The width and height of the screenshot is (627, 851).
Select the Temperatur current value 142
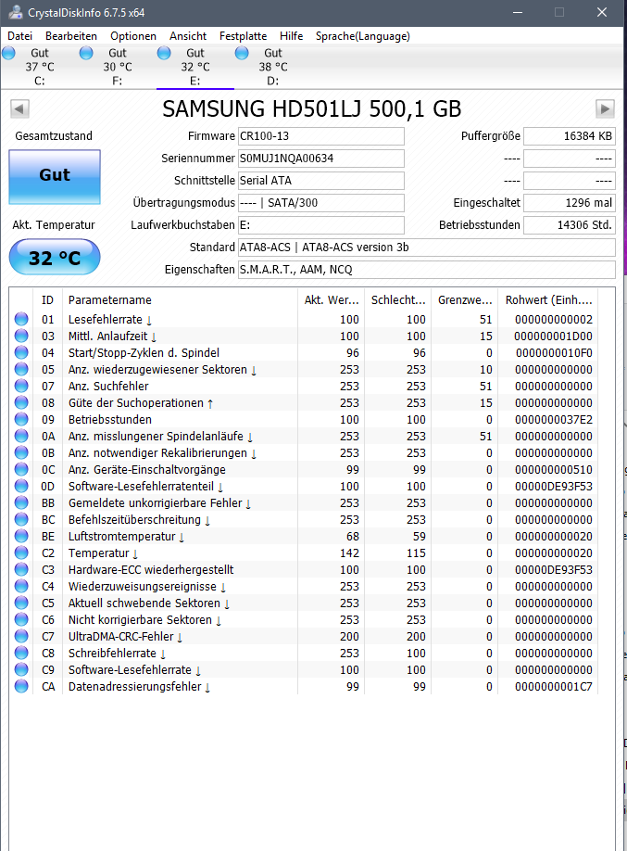click(x=349, y=553)
